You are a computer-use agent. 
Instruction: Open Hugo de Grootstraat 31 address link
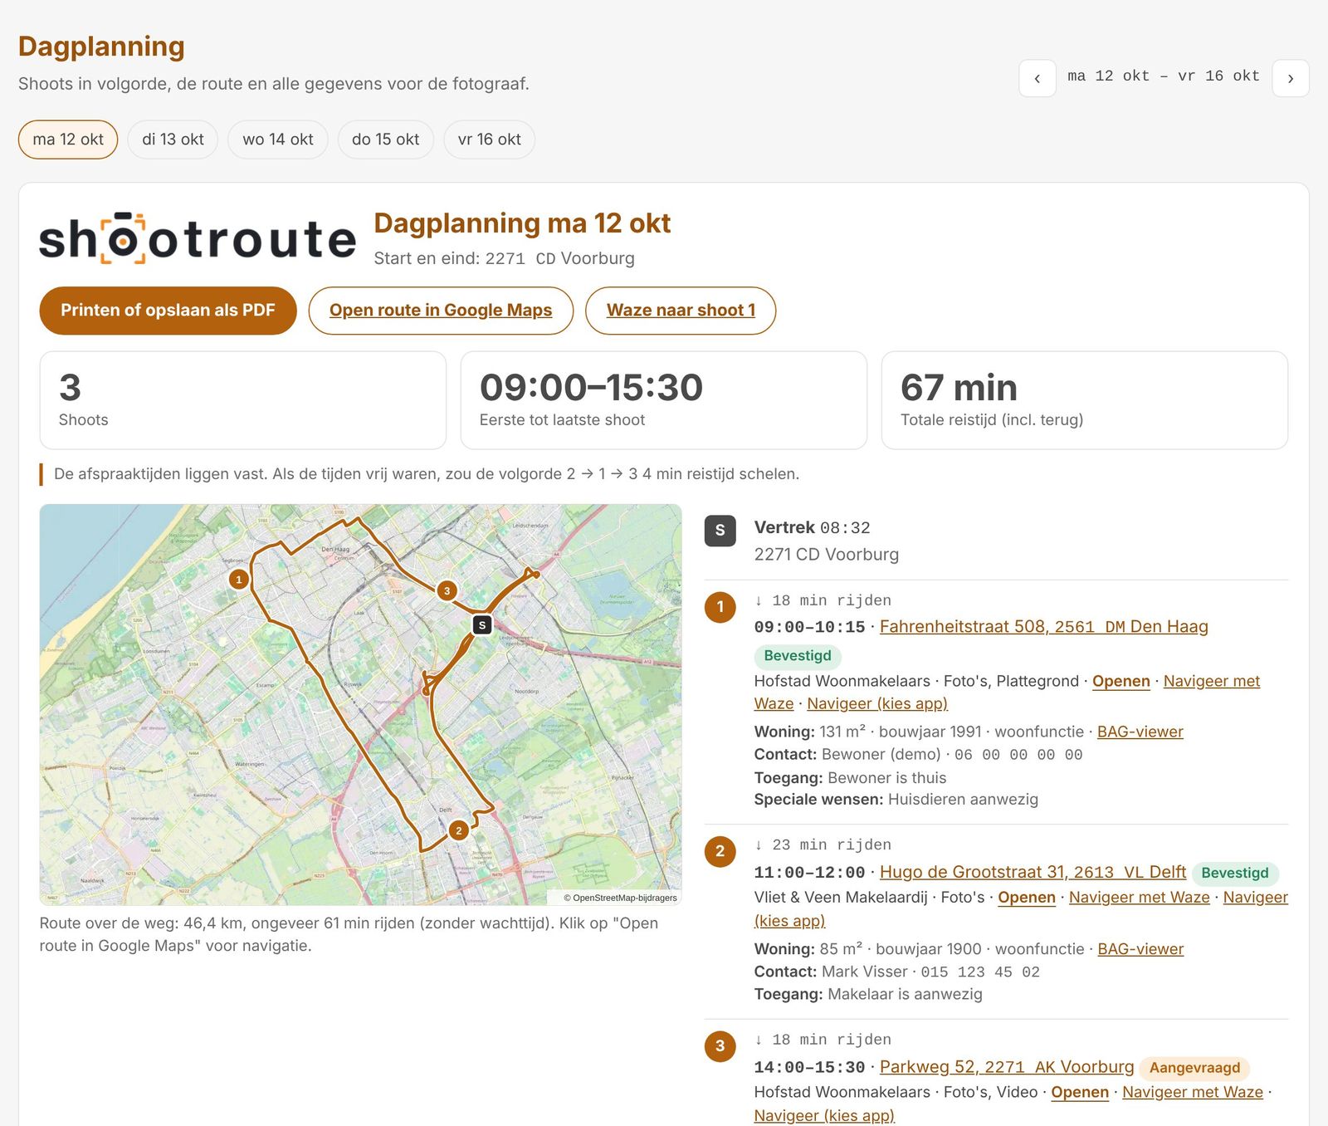click(x=1033, y=872)
